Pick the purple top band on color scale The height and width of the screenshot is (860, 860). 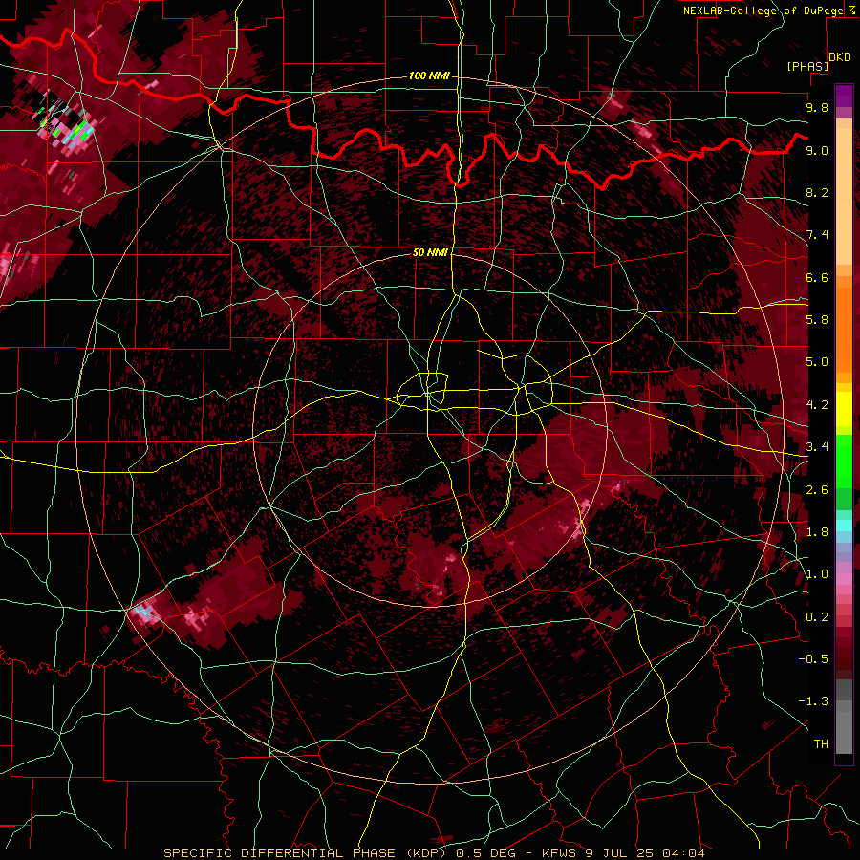click(x=844, y=96)
